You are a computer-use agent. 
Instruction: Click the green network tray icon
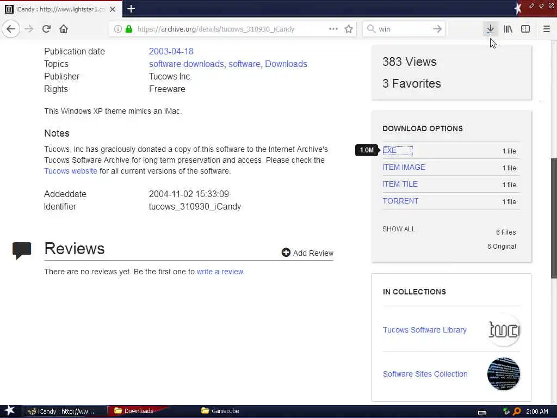coord(506,411)
